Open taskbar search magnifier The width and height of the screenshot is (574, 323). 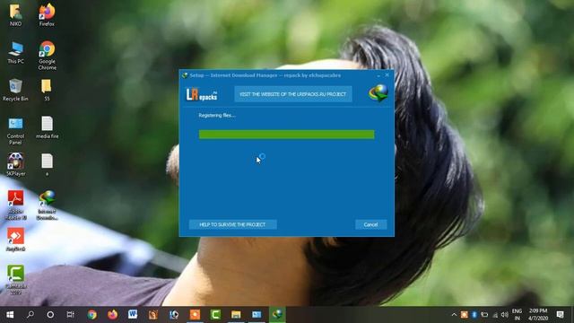(30, 315)
